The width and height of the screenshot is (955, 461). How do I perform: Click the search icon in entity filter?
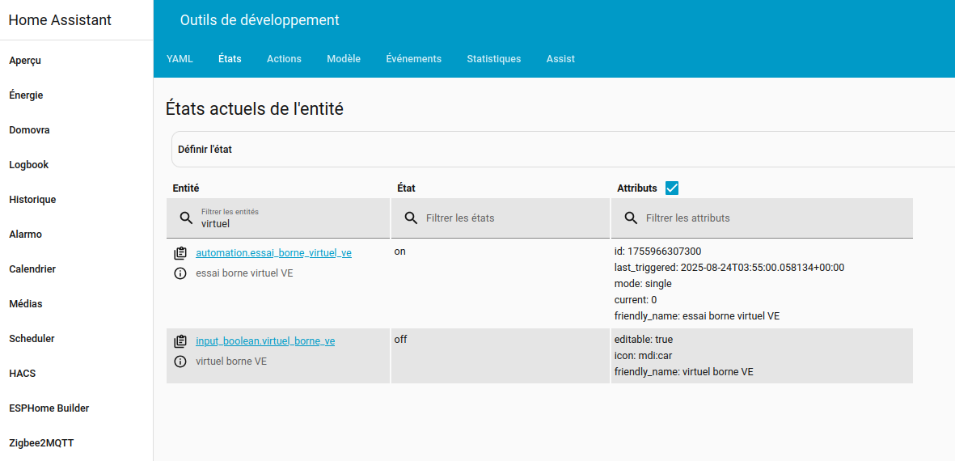[x=186, y=218]
